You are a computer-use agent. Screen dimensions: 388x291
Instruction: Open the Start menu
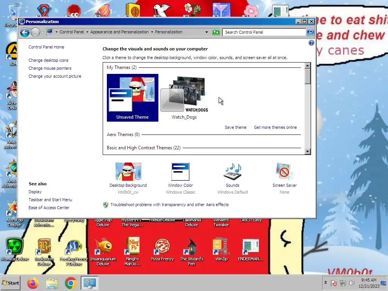(10, 283)
